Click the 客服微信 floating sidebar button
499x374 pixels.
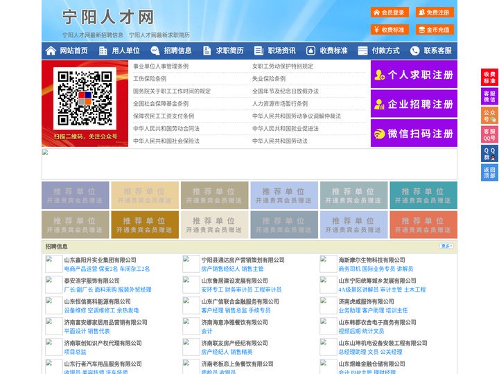point(489,96)
